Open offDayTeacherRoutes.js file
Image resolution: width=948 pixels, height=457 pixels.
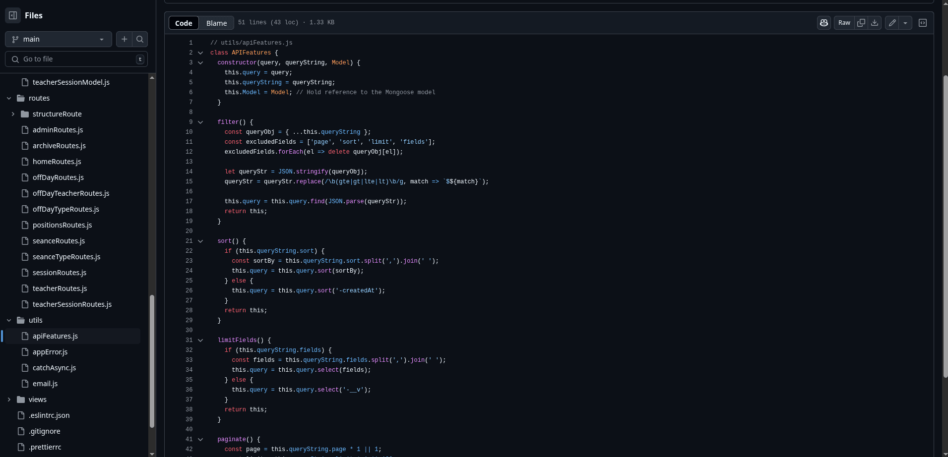click(71, 193)
